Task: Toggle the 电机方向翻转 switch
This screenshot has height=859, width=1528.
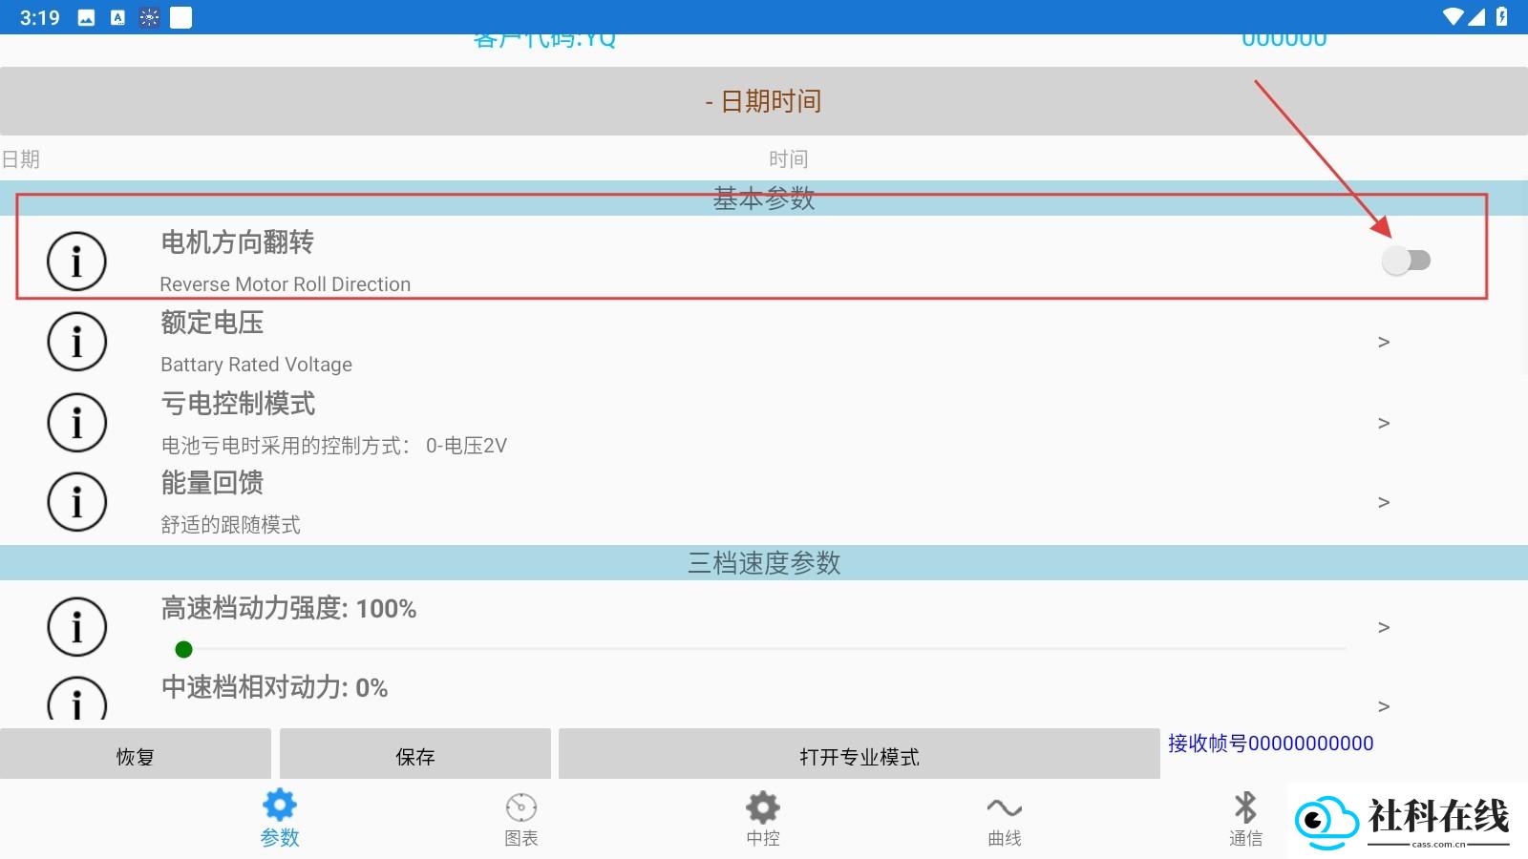Action: click(1406, 260)
